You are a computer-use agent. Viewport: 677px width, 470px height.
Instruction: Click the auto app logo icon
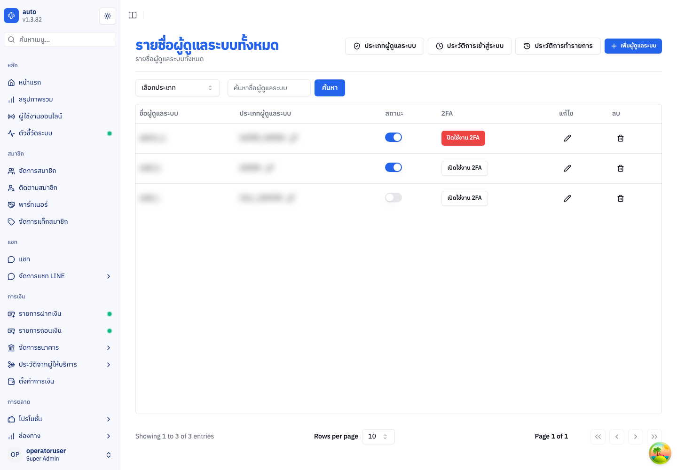(x=11, y=16)
